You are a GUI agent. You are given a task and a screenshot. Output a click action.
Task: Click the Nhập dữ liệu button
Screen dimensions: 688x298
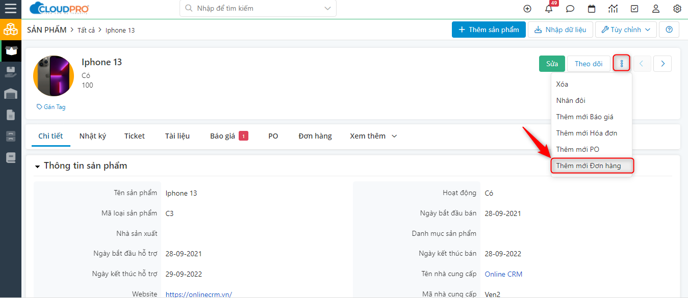click(560, 30)
